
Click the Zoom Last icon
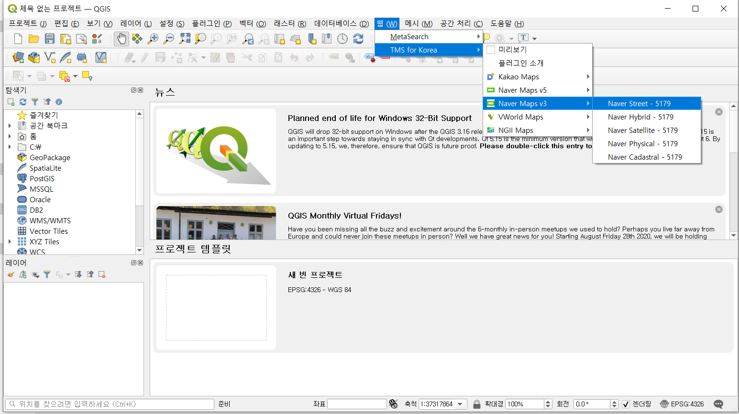(x=248, y=39)
